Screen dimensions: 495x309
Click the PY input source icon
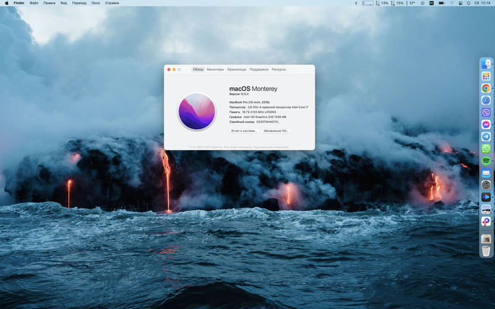point(431,3)
